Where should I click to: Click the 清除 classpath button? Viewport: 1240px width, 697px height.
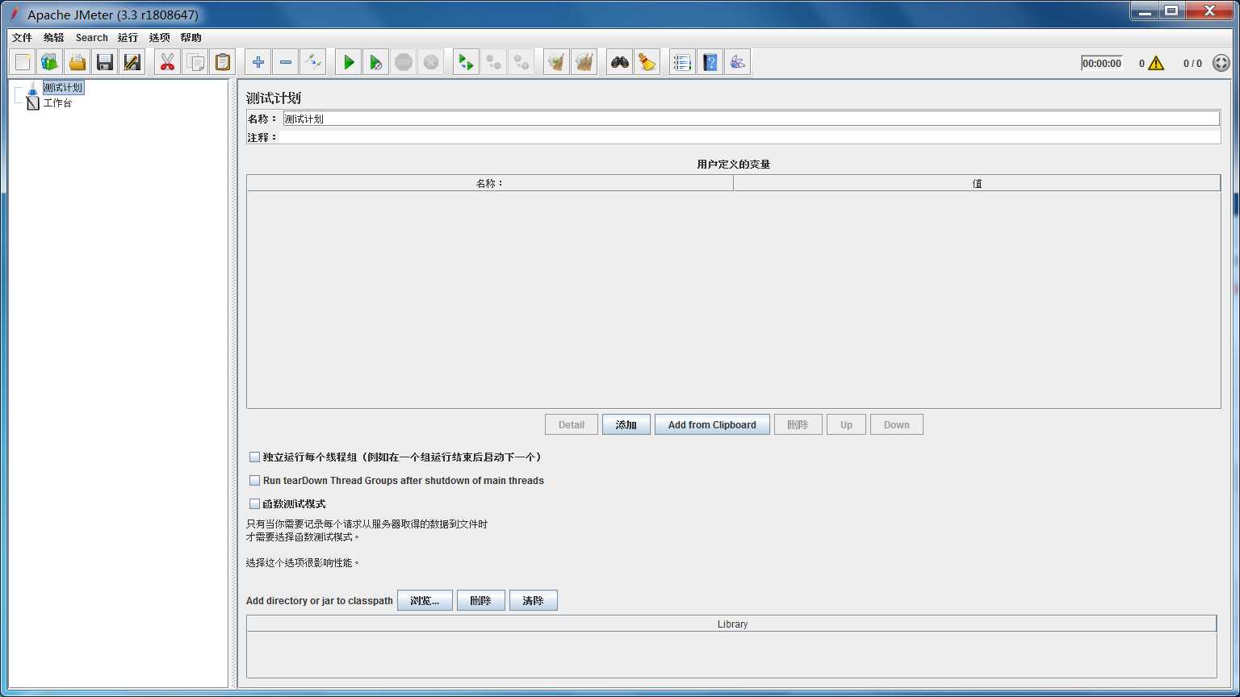(x=534, y=600)
